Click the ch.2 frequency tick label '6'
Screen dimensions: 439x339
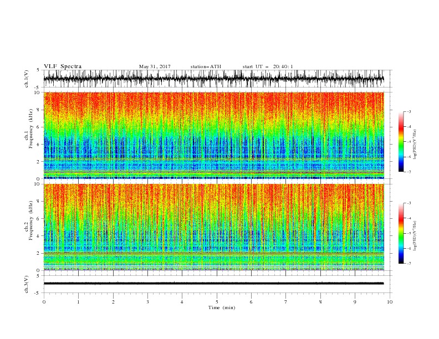pyautogui.click(x=38, y=219)
